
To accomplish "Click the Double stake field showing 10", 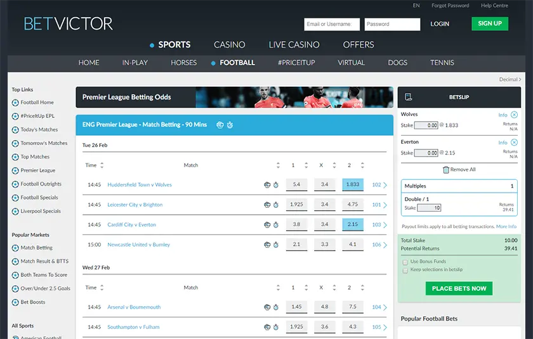I will click(x=429, y=208).
